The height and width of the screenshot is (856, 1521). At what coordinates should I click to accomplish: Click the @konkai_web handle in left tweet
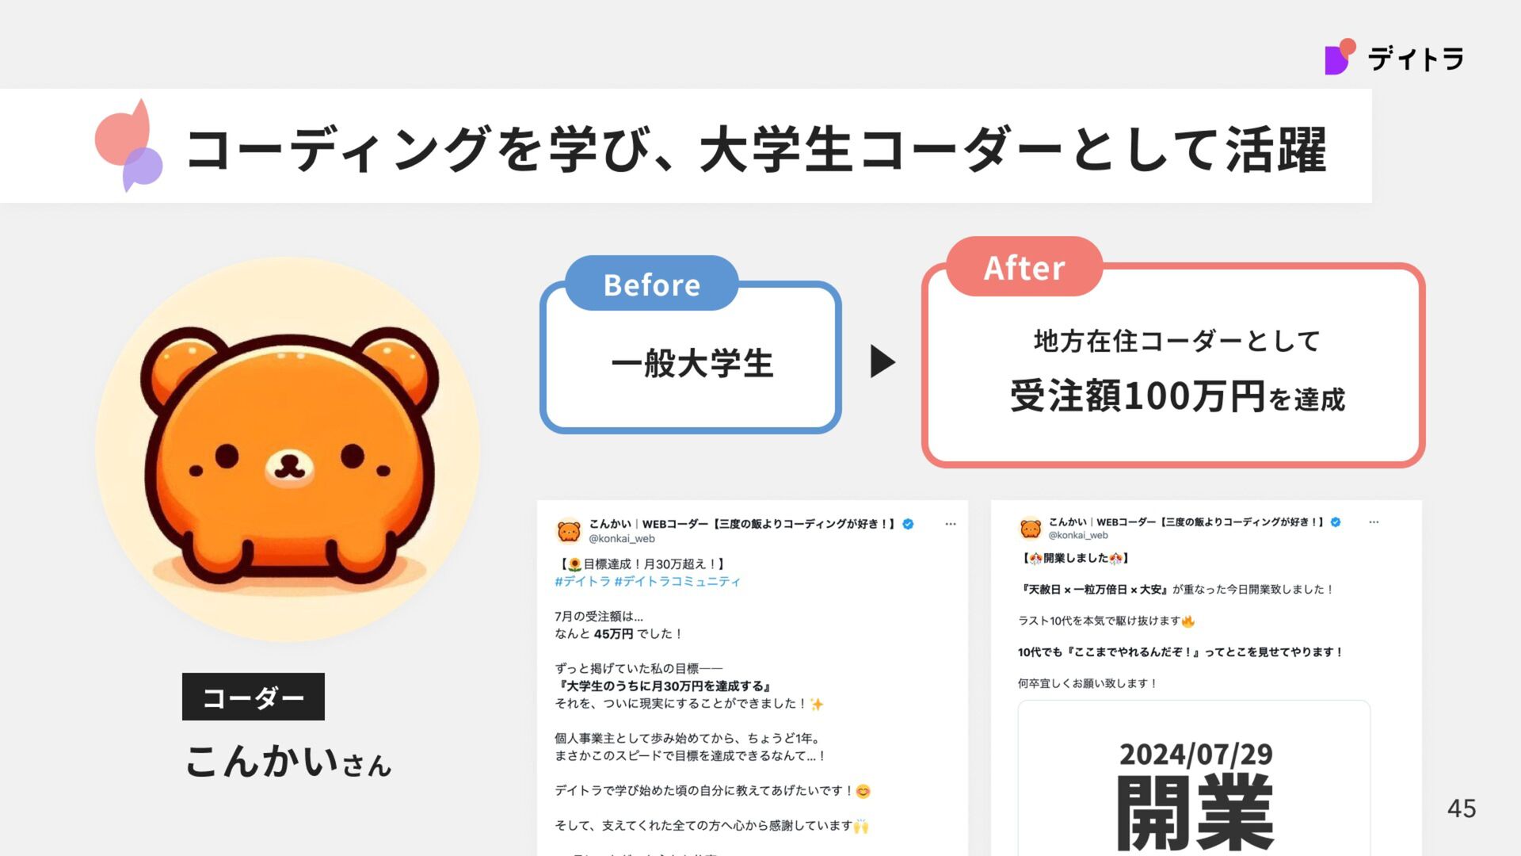click(x=622, y=539)
